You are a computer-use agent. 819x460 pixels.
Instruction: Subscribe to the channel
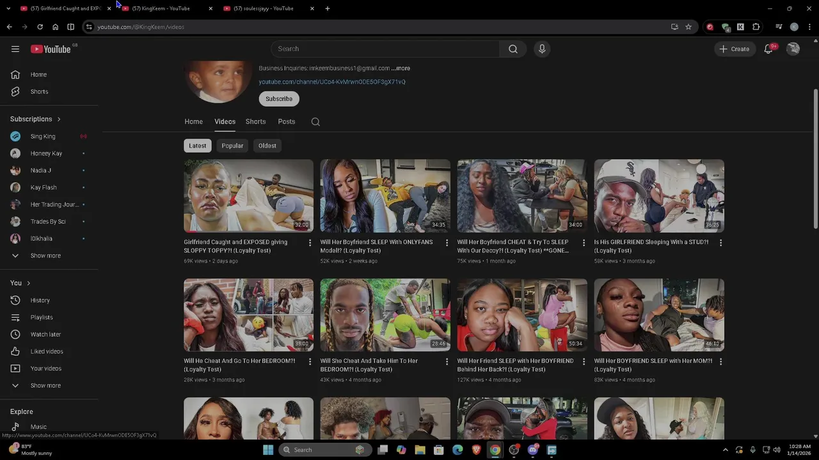[x=279, y=99]
